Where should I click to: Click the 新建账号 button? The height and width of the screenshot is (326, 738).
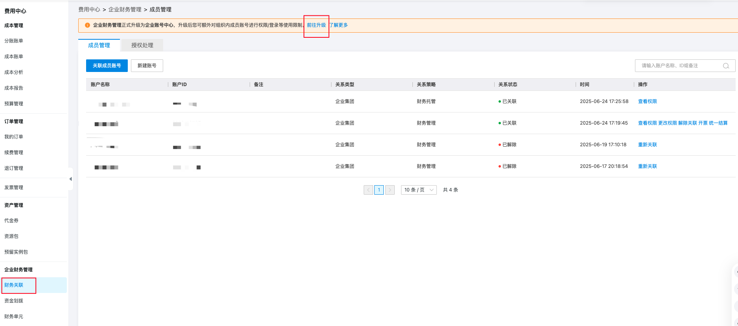(x=147, y=66)
